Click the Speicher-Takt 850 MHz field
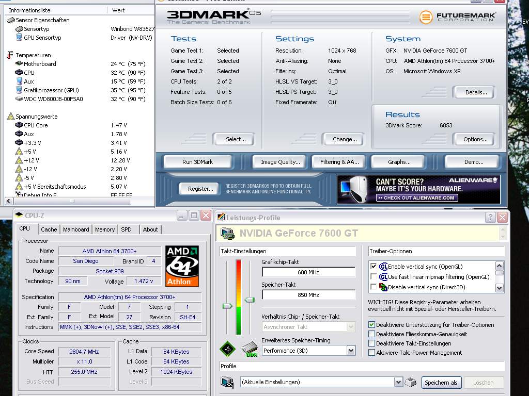529x396 pixels. [308, 294]
